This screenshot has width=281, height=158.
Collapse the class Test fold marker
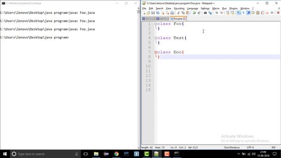[156, 38]
